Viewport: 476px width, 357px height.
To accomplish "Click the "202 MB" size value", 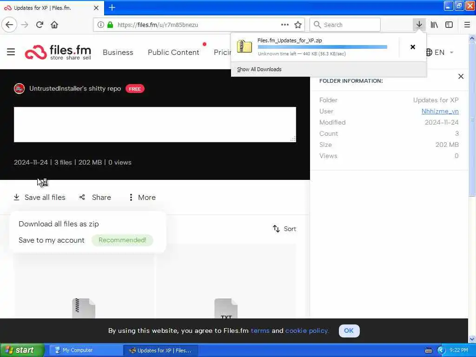I will [447, 145].
